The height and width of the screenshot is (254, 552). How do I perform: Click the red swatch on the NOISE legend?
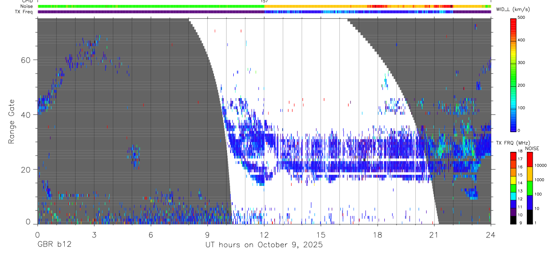(529, 159)
